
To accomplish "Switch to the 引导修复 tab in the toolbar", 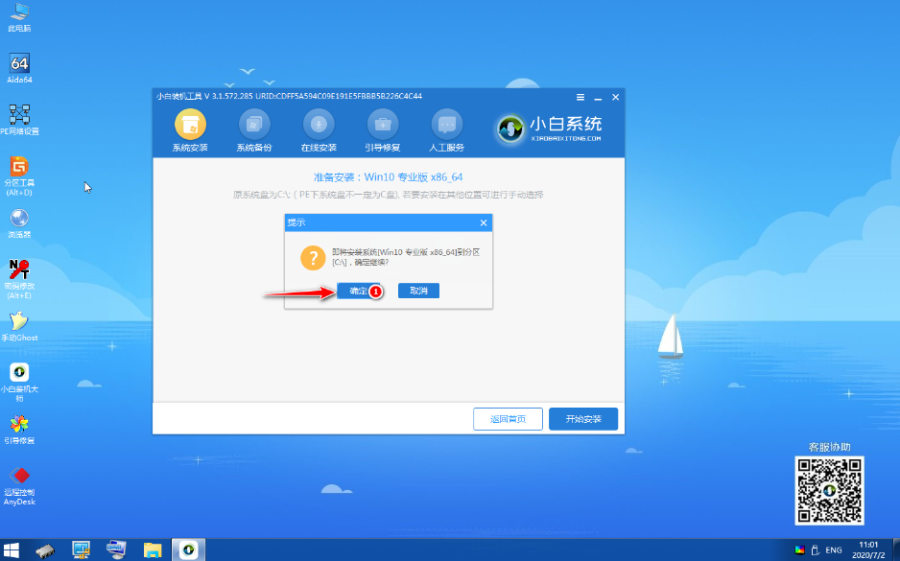I will point(383,130).
